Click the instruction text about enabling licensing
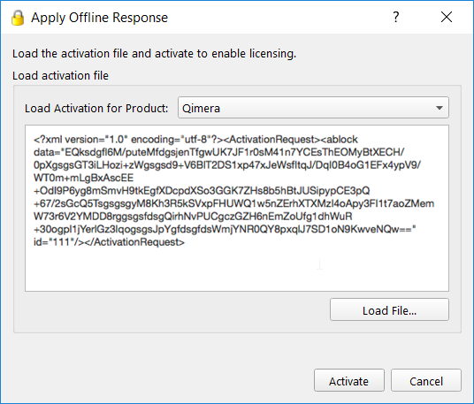This screenshot has width=474, height=404. point(154,54)
